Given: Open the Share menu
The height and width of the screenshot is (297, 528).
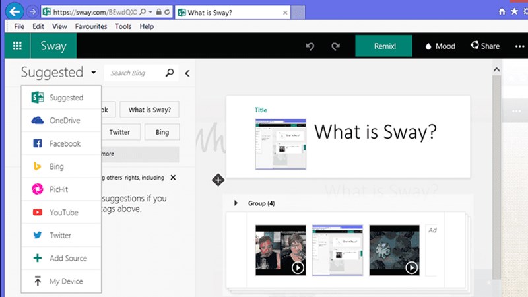Looking at the screenshot, I should tap(485, 46).
